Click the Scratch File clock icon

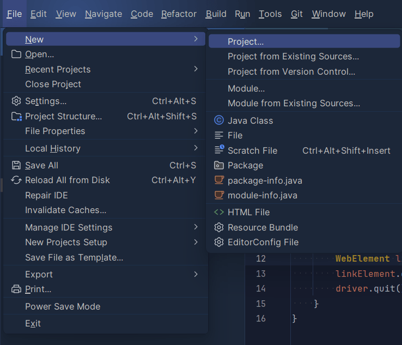(219, 149)
